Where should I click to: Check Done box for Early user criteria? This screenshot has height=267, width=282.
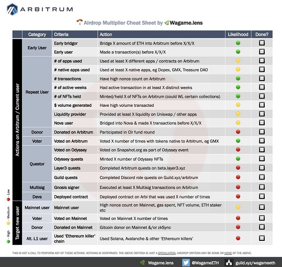[262, 52]
